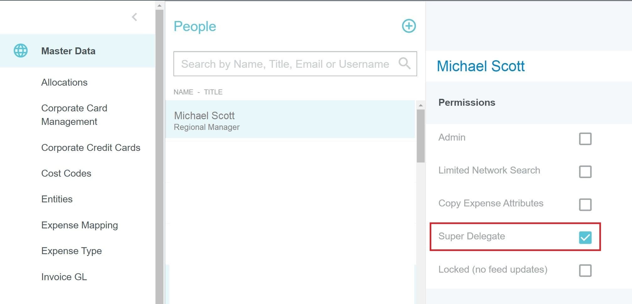Click the people search input field
Screen dimensions: 632x304
(285, 64)
